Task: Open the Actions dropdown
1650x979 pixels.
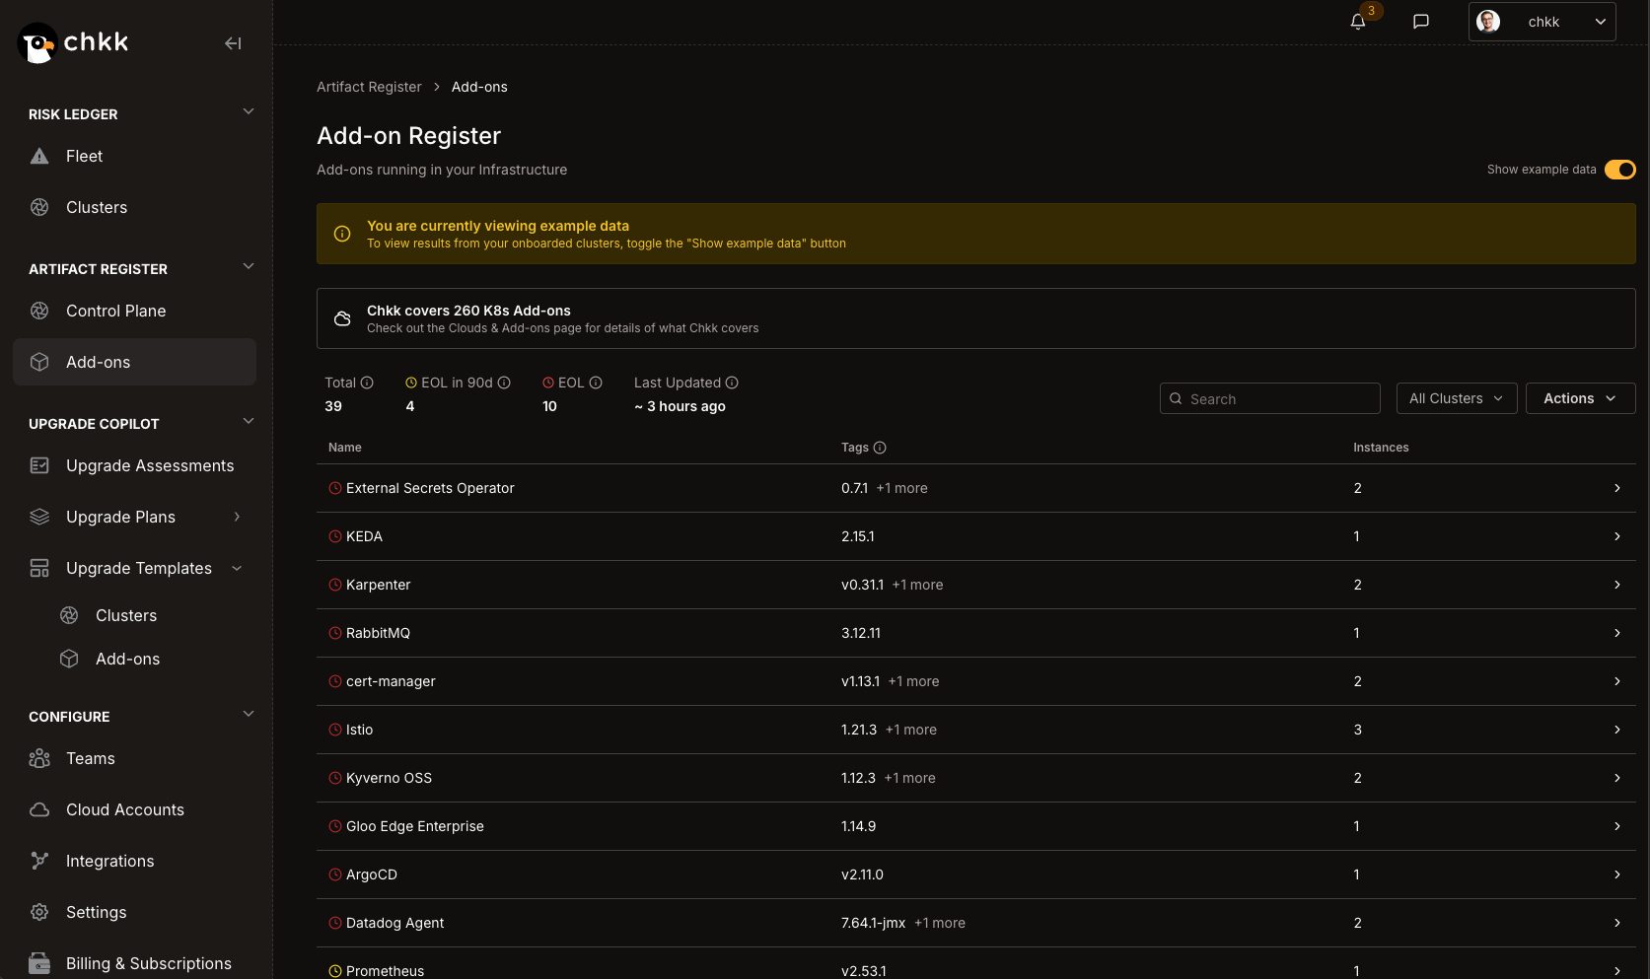Action: [x=1580, y=398]
